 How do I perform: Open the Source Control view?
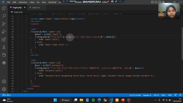tap(4, 24)
